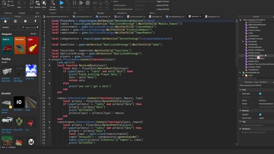This screenshot has width=274, height=154.
Task: Select the Obby Sky trending thumbnail
Action: click(31, 71)
